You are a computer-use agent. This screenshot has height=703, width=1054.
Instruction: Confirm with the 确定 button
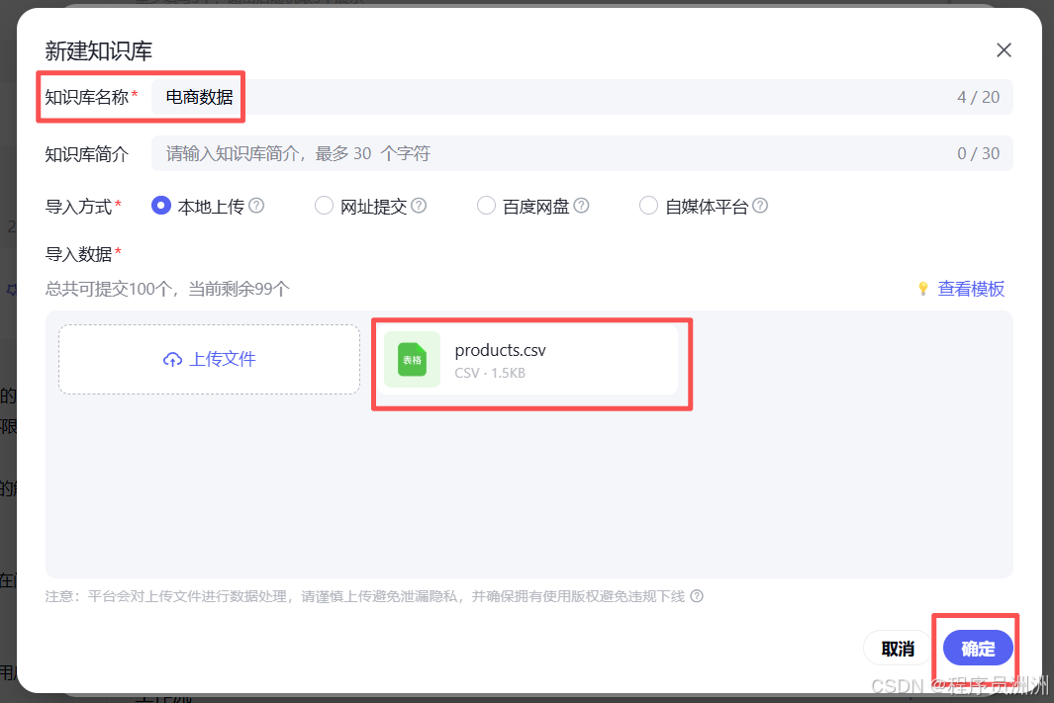pos(978,649)
